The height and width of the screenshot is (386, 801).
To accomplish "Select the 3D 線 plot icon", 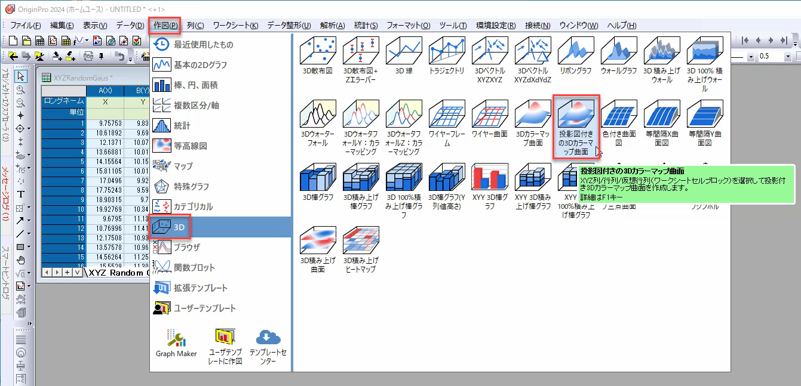I will click(404, 55).
